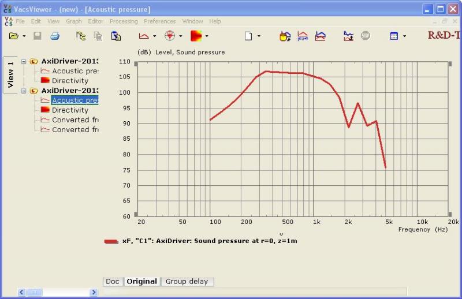Select Directivity under the first AxiDriver

[x=70, y=81]
